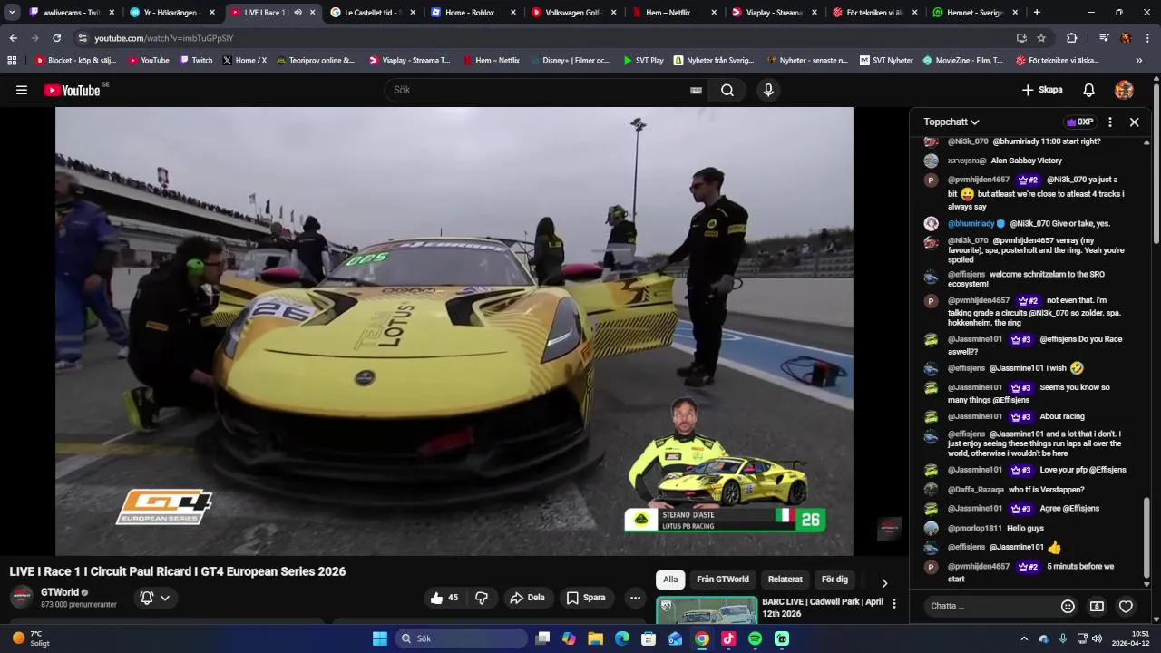
Task: Open options for BARC LIVE Cadwell Park video
Action: pos(894,603)
